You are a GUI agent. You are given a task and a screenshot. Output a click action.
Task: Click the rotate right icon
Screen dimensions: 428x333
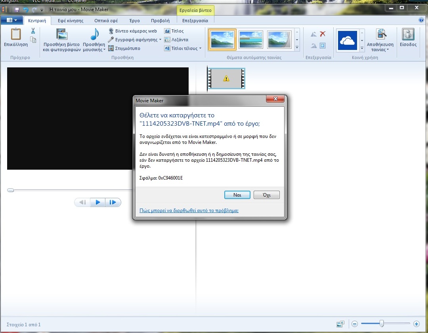(313, 46)
